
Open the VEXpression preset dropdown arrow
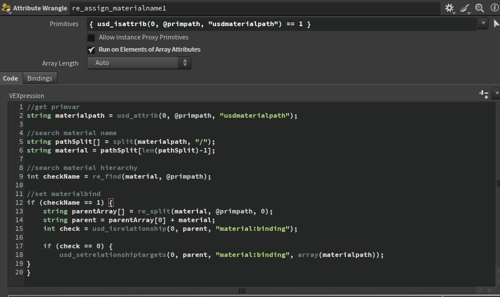497,93
